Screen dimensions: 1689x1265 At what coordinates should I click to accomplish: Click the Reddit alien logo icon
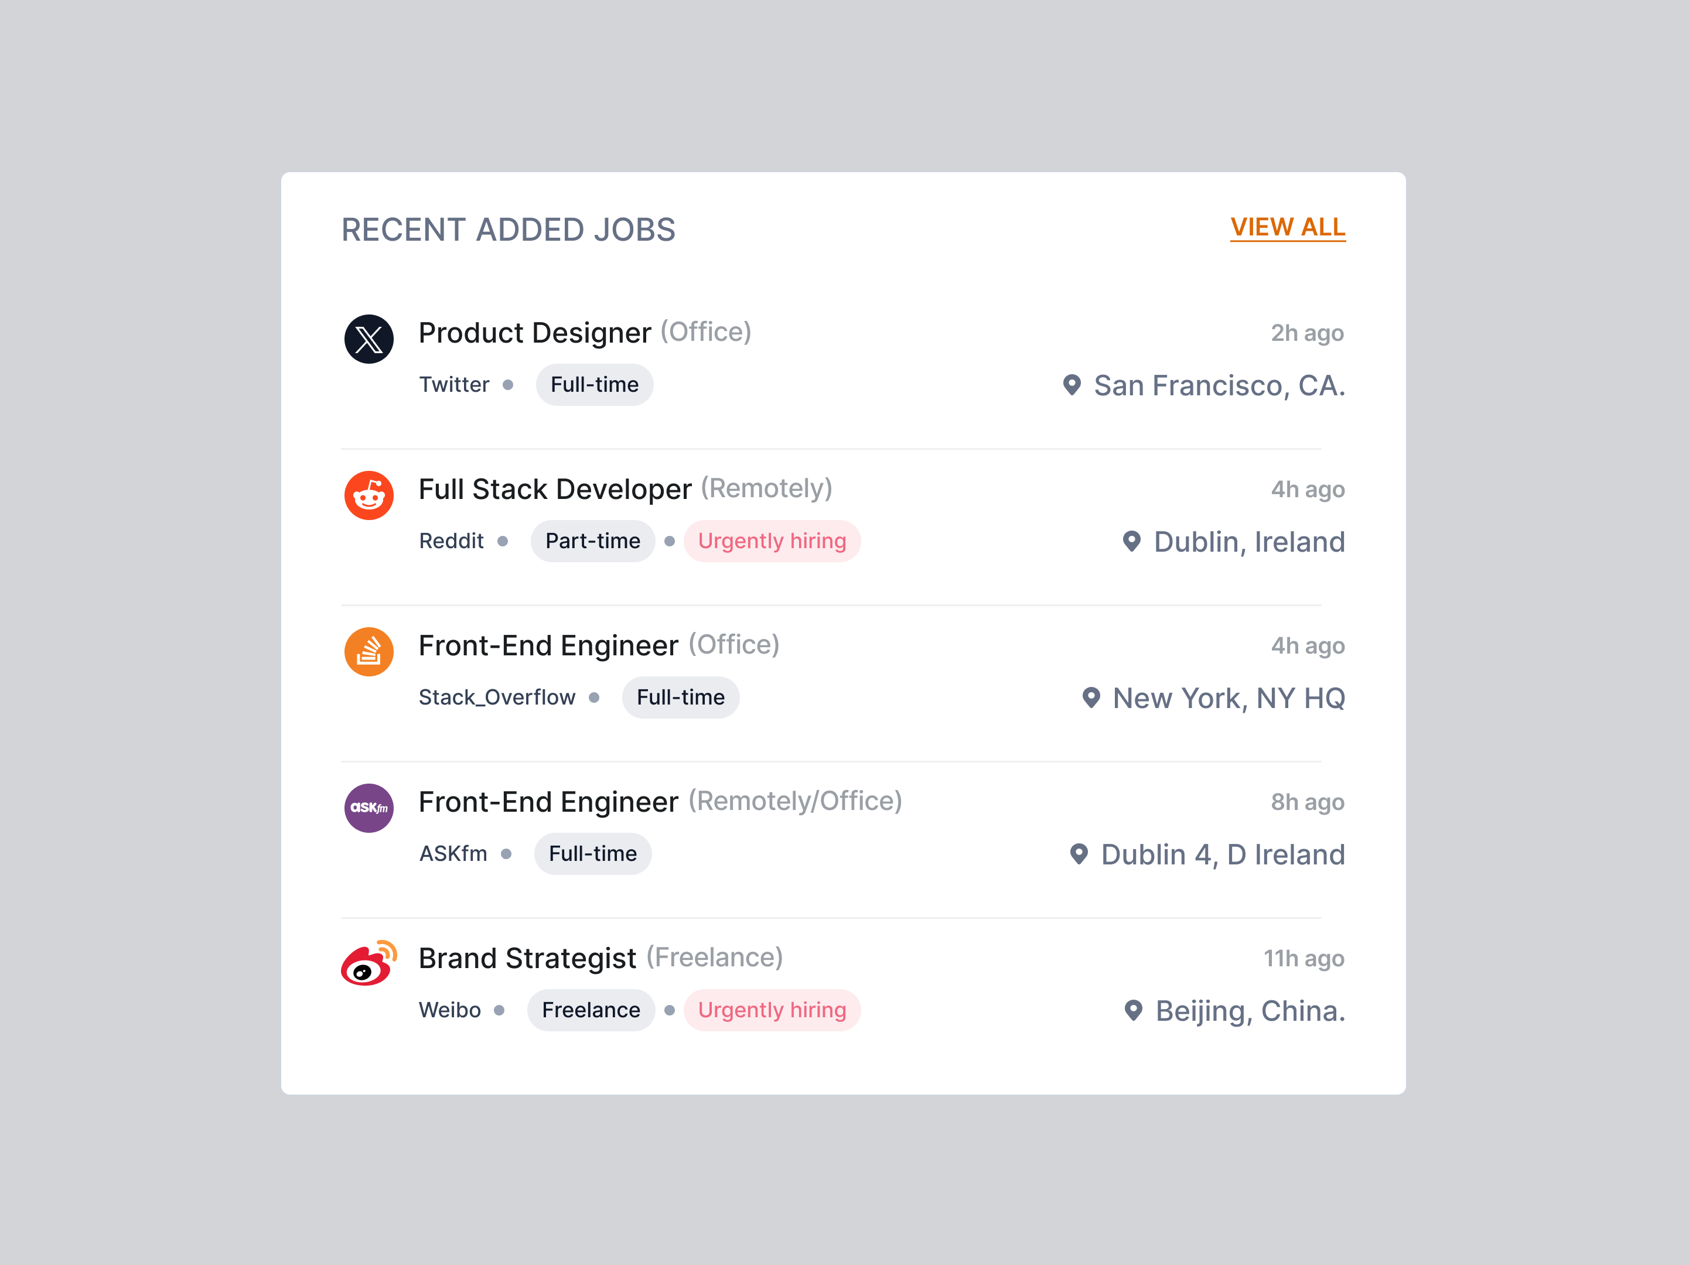pyautogui.click(x=369, y=495)
